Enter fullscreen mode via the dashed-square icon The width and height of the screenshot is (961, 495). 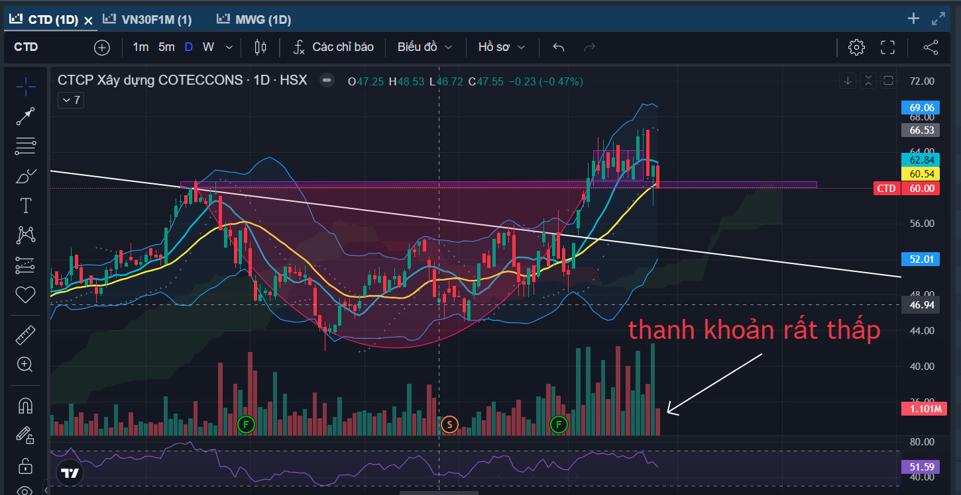[887, 47]
